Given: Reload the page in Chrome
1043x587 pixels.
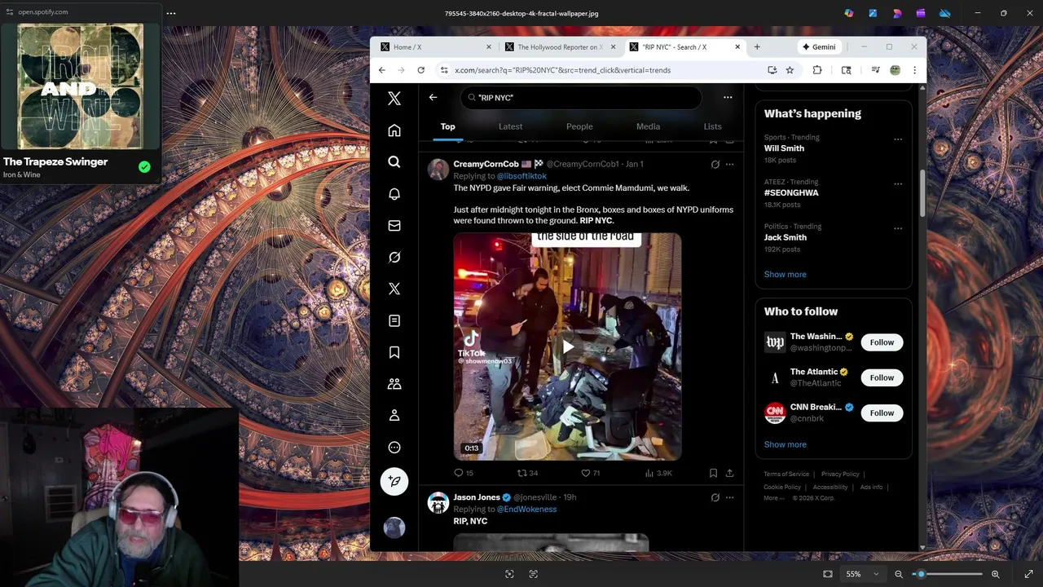Looking at the screenshot, I should pos(420,70).
